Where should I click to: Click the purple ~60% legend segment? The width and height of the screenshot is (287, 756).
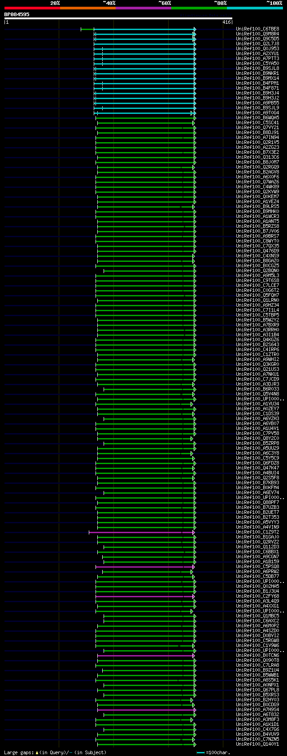tap(143, 8)
